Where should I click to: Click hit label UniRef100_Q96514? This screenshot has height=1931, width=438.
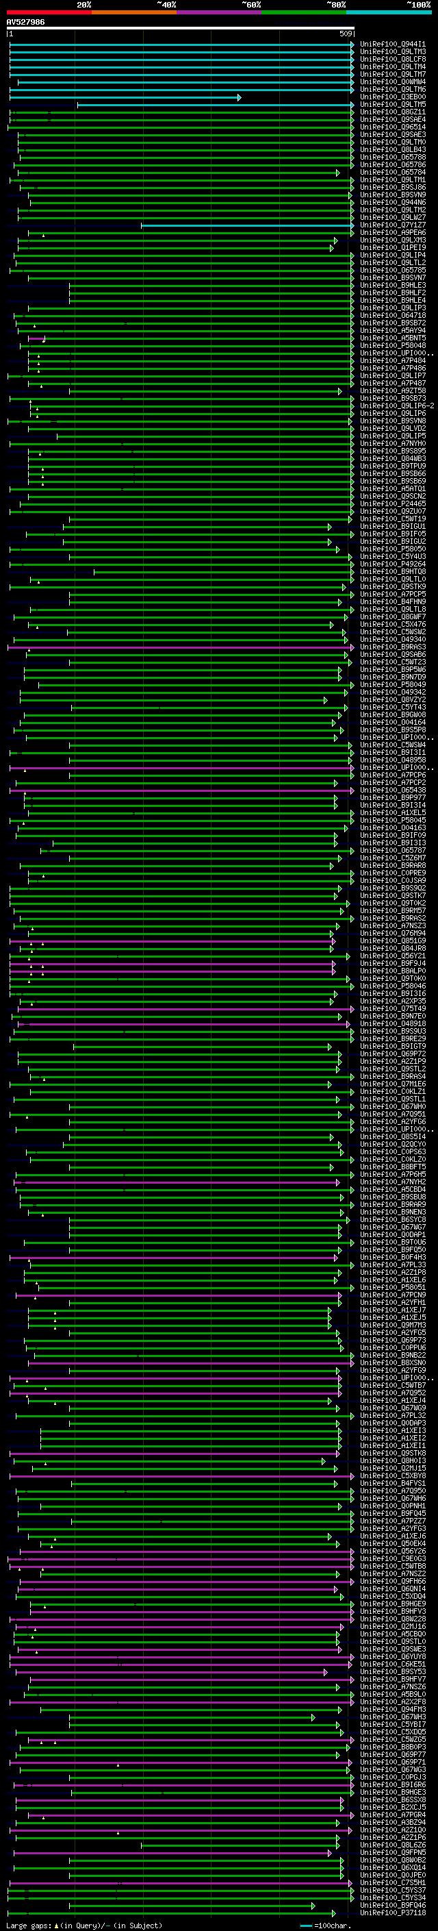click(392, 127)
